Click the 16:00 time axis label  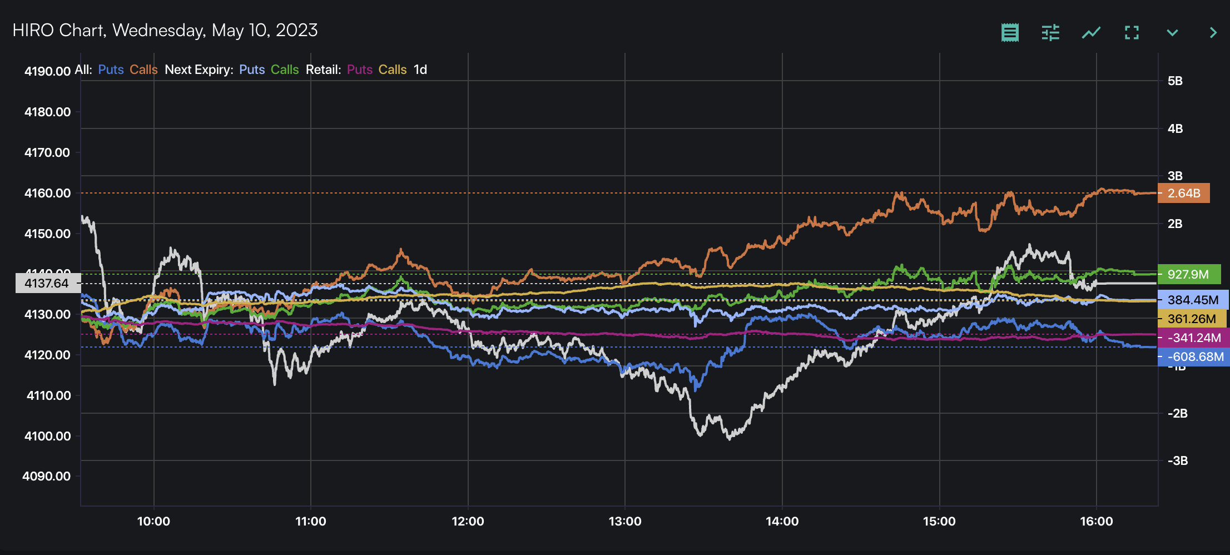click(x=1097, y=521)
